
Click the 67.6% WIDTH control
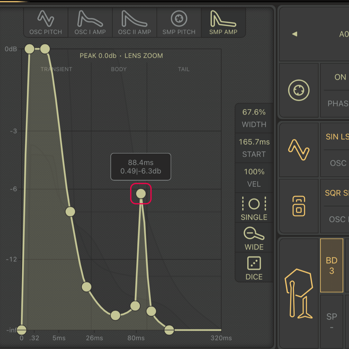(x=254, y=118)
